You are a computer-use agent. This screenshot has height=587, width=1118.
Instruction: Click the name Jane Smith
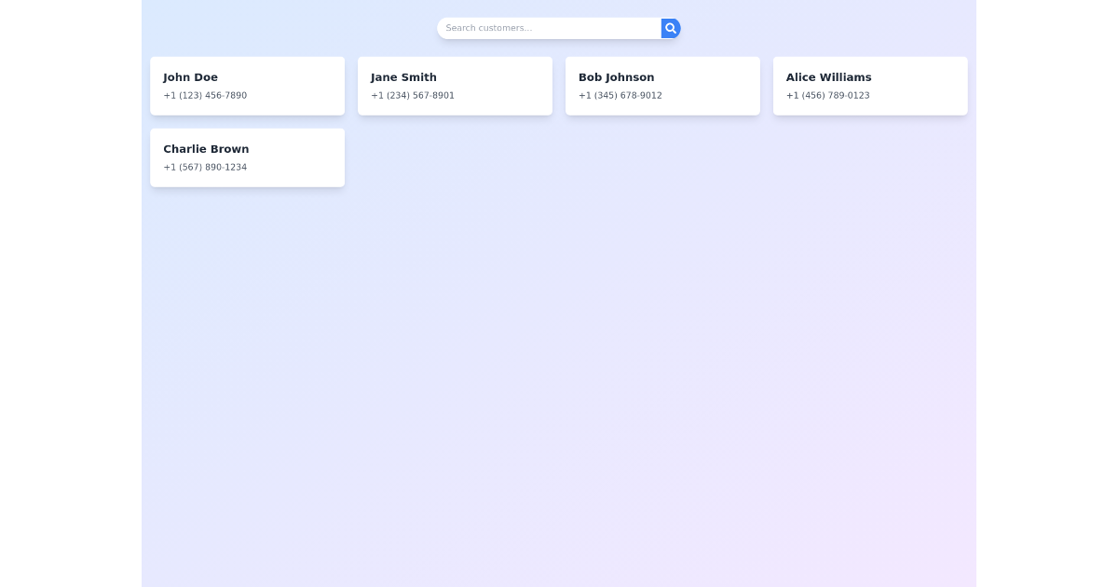[403, 77]
